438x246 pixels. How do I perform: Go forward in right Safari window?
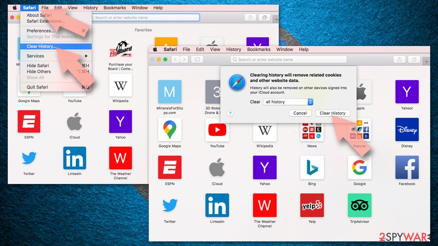point(184,59)
